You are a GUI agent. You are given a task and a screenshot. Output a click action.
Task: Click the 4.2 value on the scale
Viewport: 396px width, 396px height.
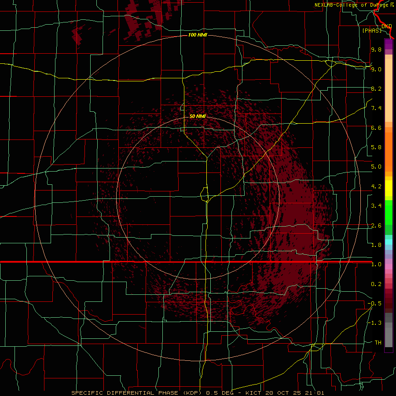(376, 187)
